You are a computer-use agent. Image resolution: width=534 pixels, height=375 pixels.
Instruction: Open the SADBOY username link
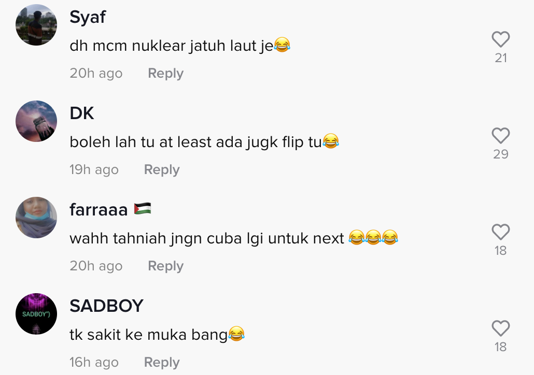(107, 306)
